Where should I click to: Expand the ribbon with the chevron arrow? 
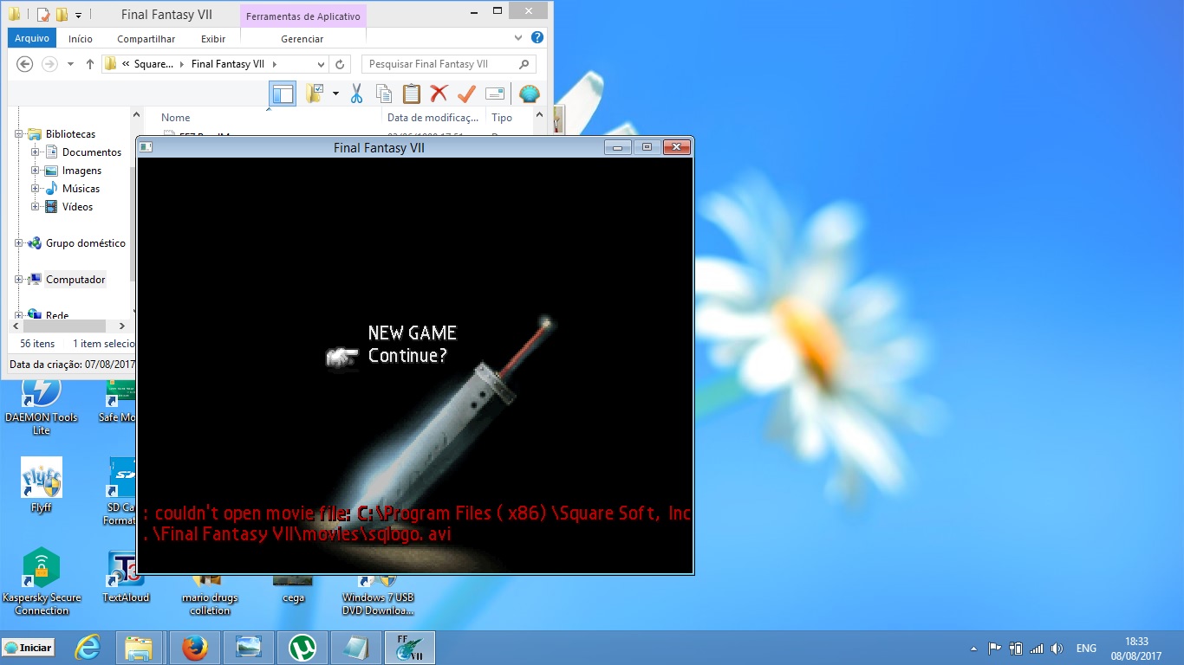click(x=518, y=38)
